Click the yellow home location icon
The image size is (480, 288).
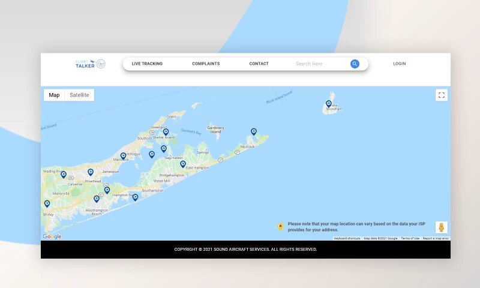coord(280,226)
